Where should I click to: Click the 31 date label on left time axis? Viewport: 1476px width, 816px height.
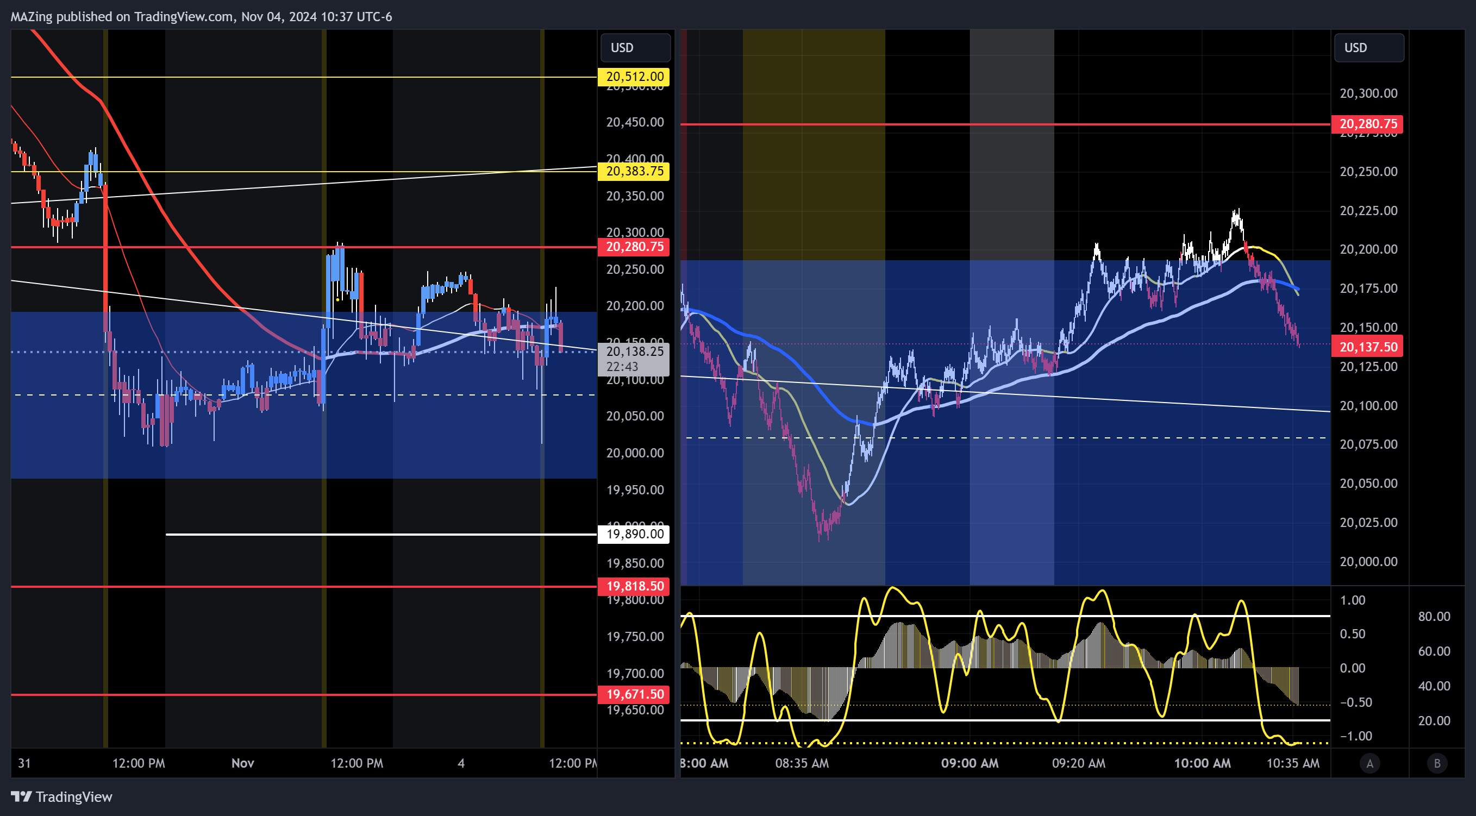[24, 763]
